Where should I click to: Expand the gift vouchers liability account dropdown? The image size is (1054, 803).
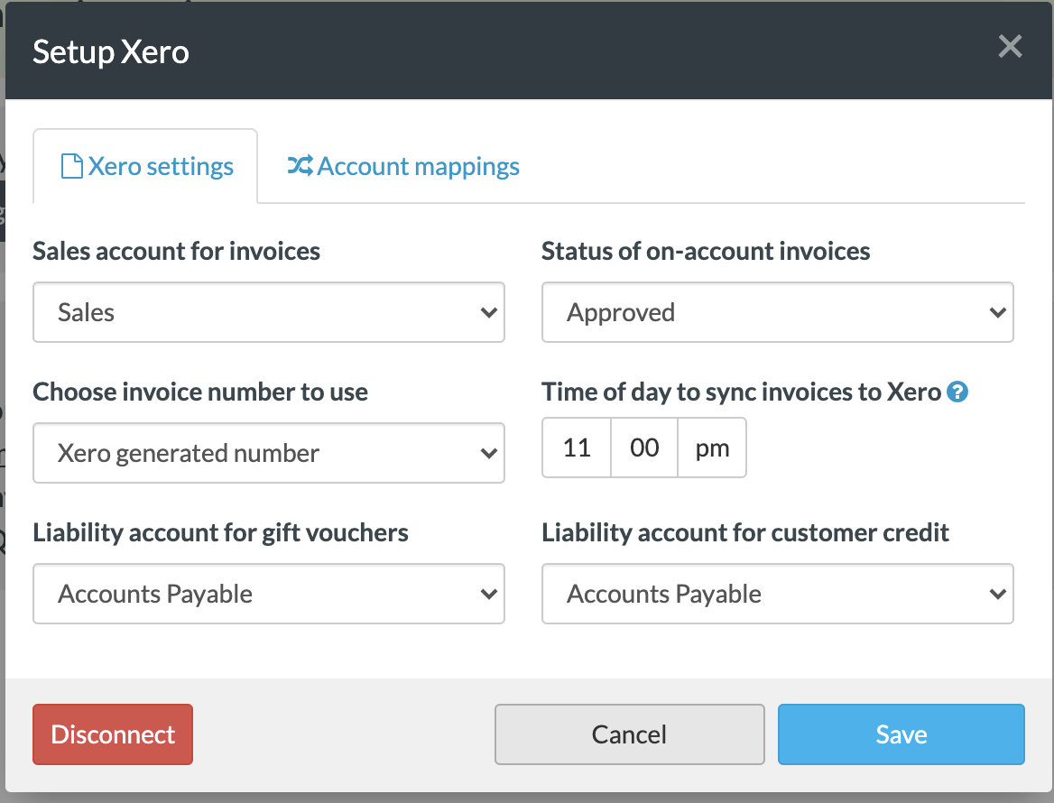[269, 594]
